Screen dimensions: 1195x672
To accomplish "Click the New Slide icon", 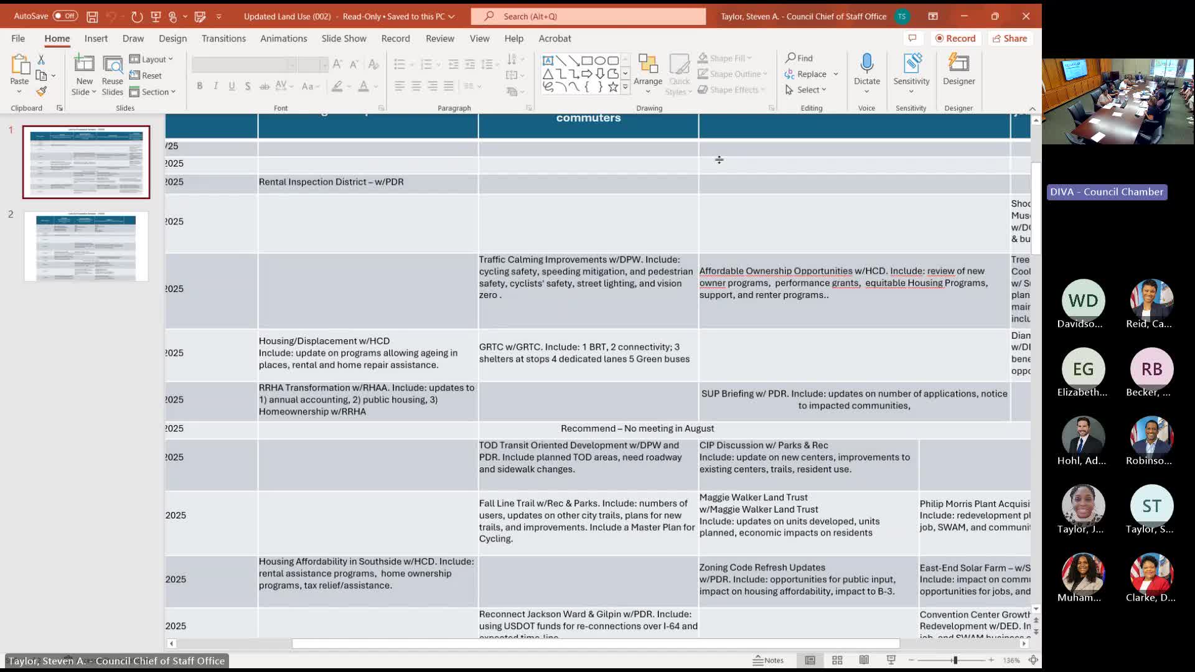I will pos(84,63).
